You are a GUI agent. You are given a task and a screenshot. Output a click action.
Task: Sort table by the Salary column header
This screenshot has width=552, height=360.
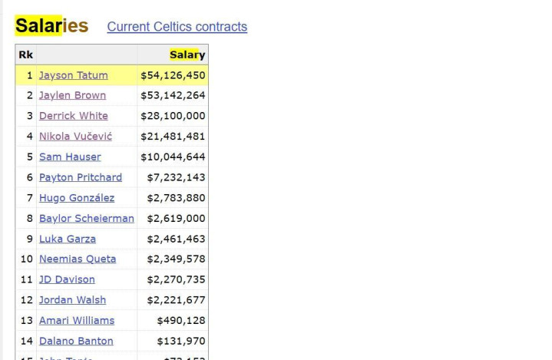(x=187, y=54)
